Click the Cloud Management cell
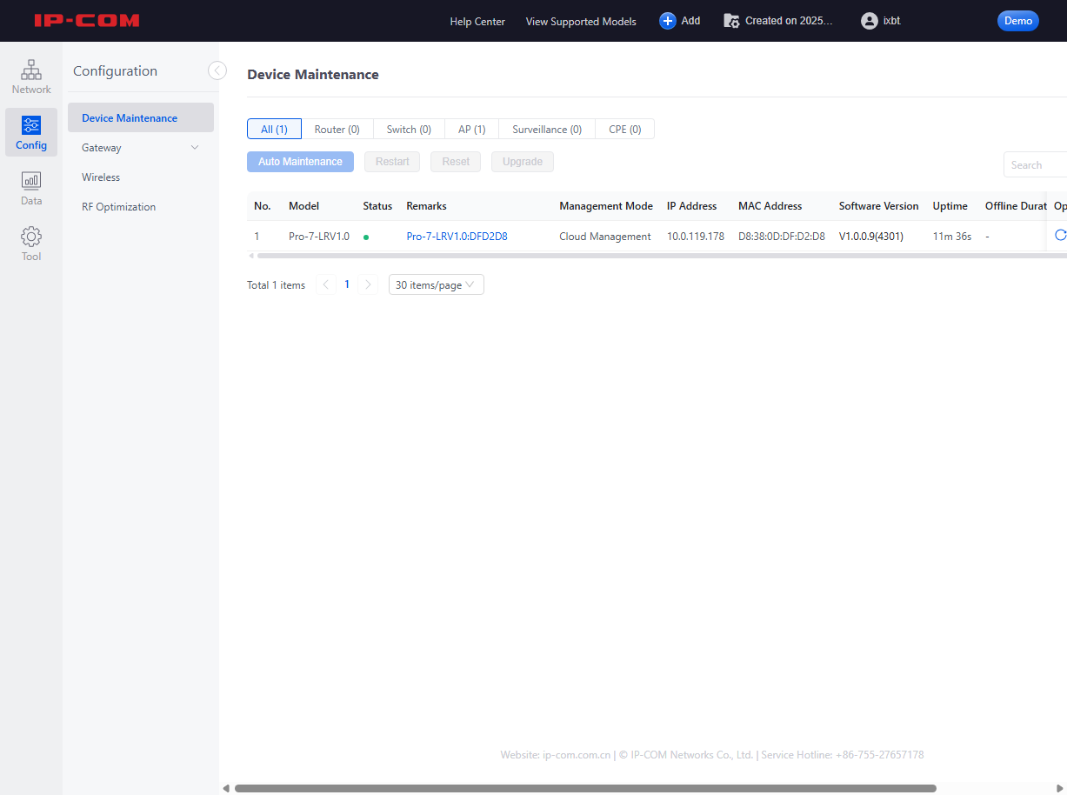 605,237
